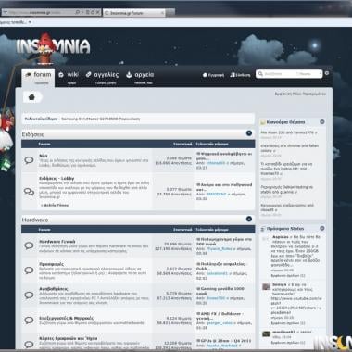Close the Insomnia.gr Forum browser tab
The image size is (352, 352).
(x=162, y=13)
